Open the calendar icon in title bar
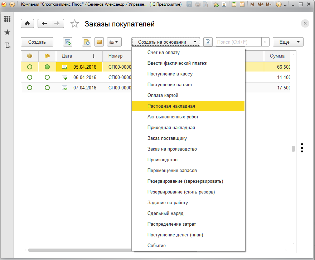Screen dimensions: 315x260 point(242,5)
